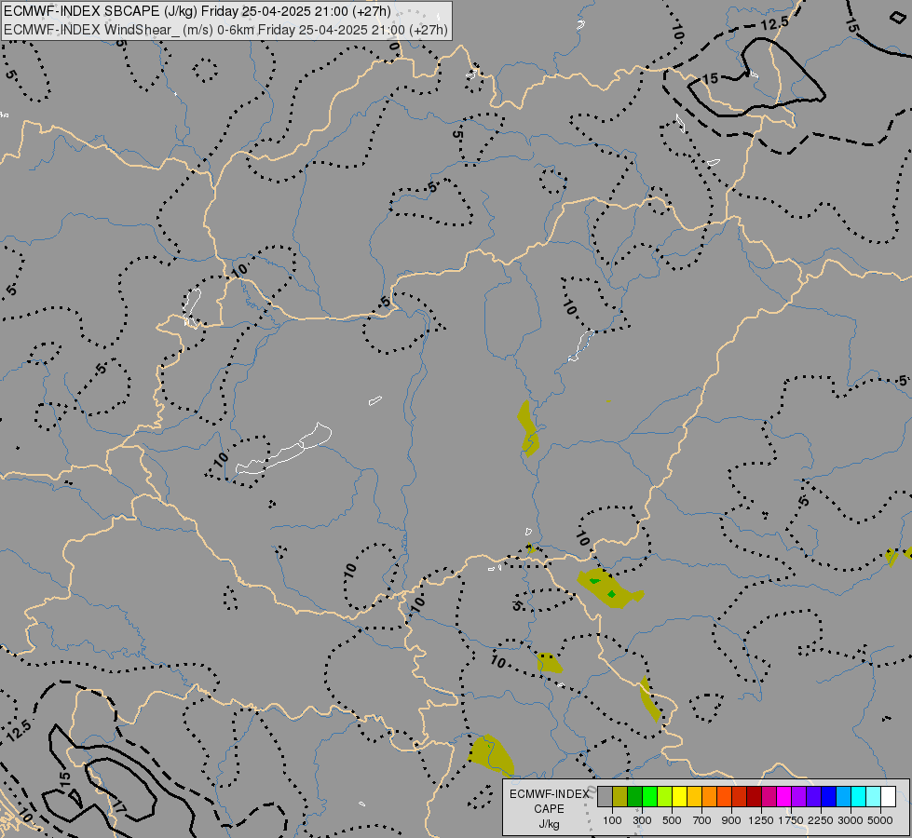Select the dark green CAPE legend swatch
912x838 pixels.
pos(634,797)
